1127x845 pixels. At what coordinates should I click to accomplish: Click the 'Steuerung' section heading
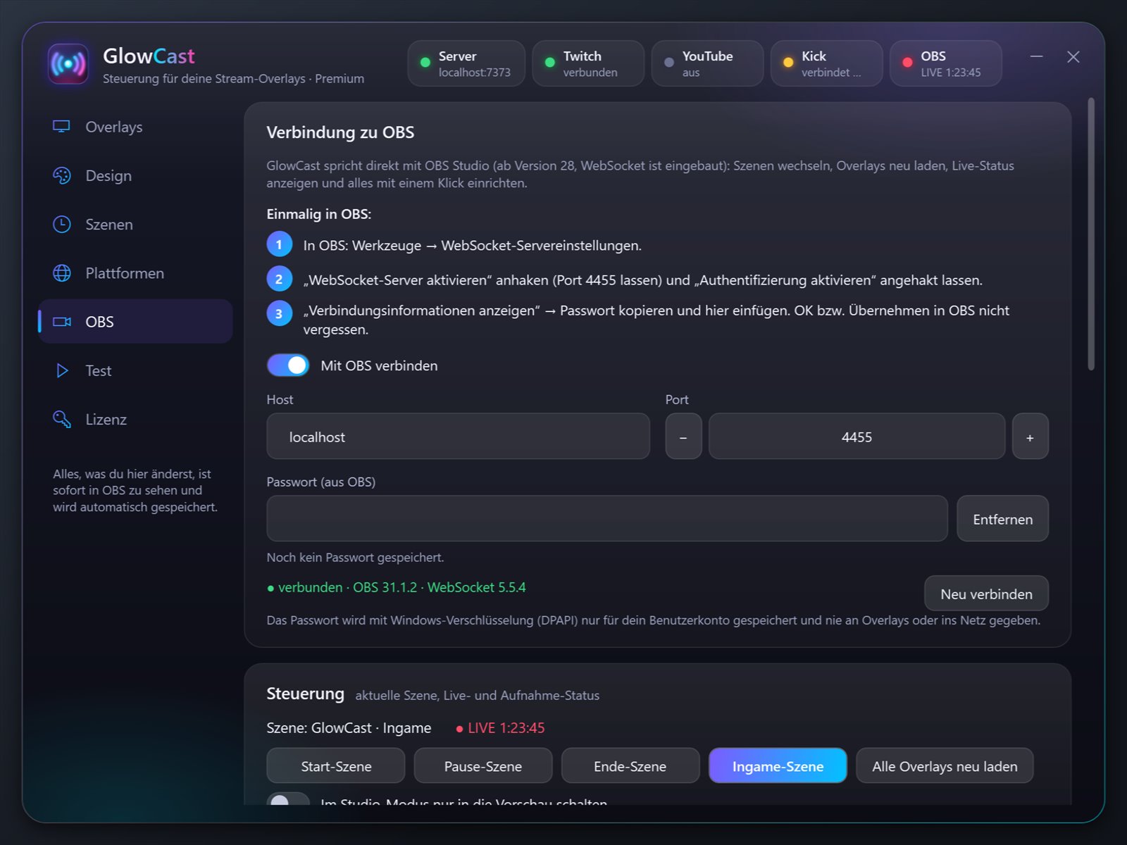[x=305, y=694]
